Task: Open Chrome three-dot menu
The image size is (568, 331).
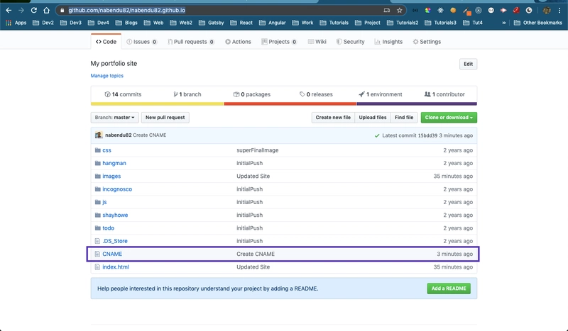Action: point(559,11)
